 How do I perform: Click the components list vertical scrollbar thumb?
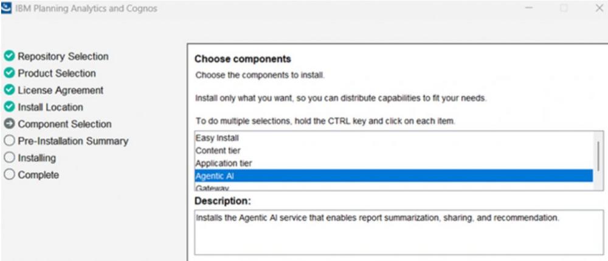tap(598, 156)
